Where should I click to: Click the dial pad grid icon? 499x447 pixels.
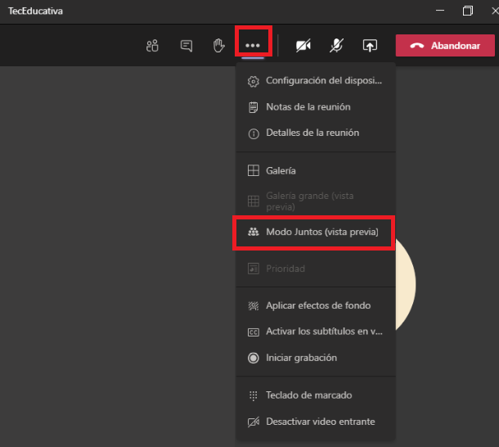[x=253, y=395]
